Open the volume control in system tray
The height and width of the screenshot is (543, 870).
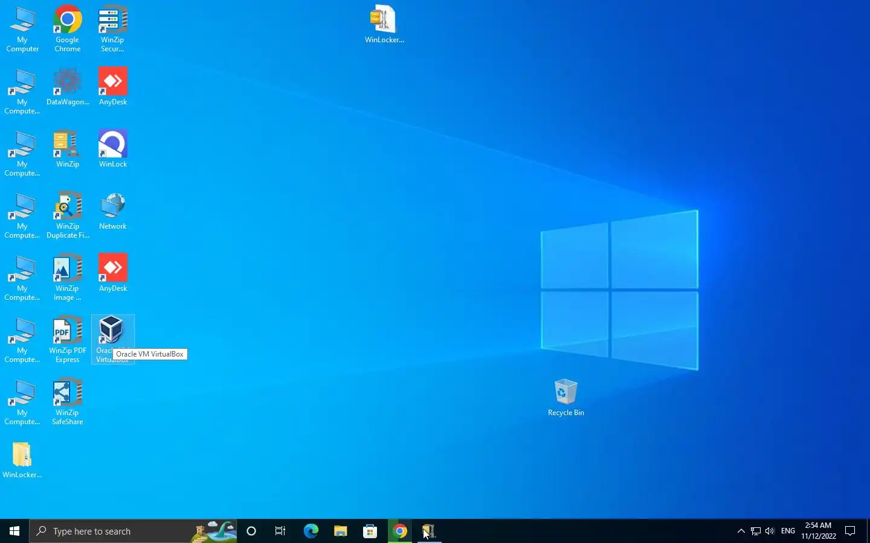pyautogui.click(x=770, y=531)
